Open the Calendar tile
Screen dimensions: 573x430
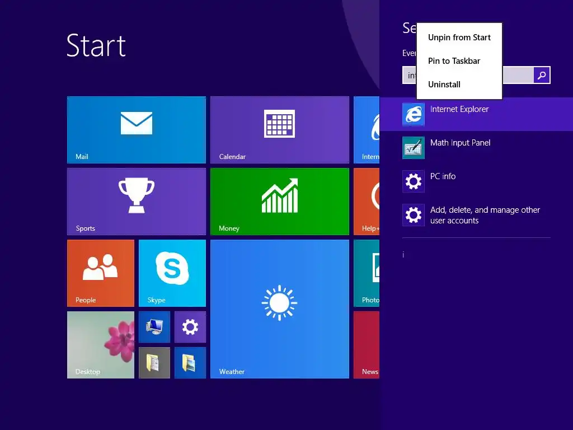tap(280, 130)
